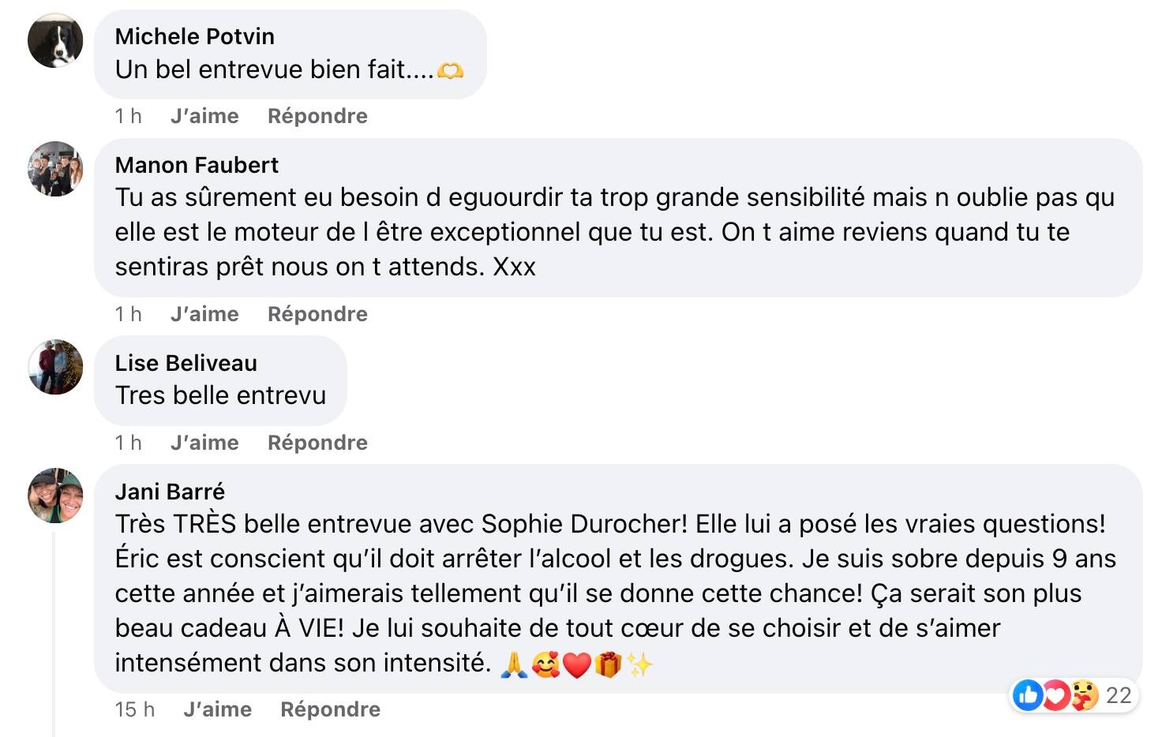The image size is (1162, 737).
Task: Like Manon Faubert's comment with J'aime
Action: point(204,314)
